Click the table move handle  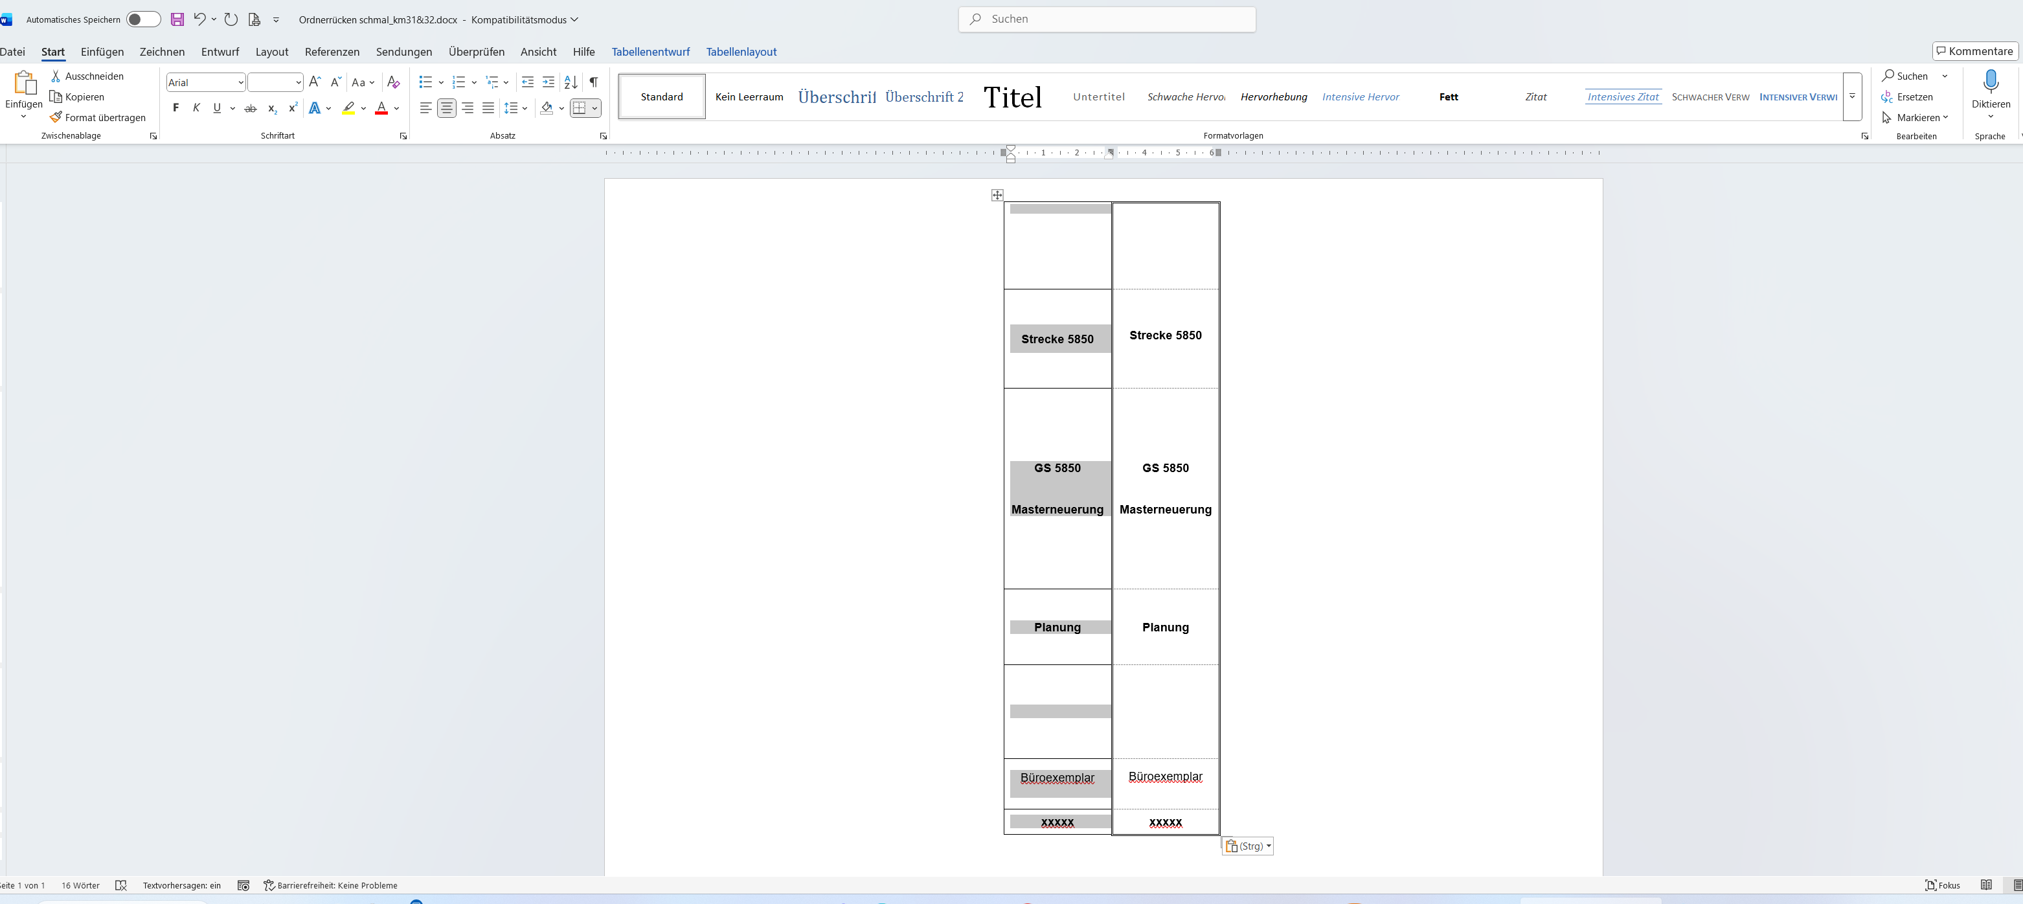[997, 195]
